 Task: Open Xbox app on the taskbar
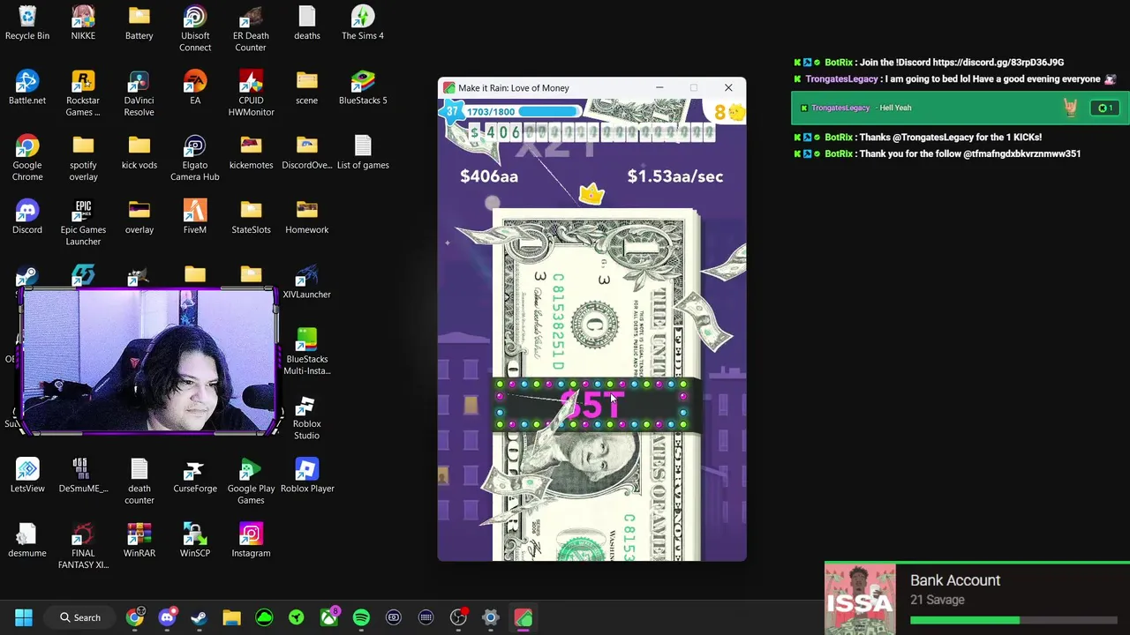328,617
